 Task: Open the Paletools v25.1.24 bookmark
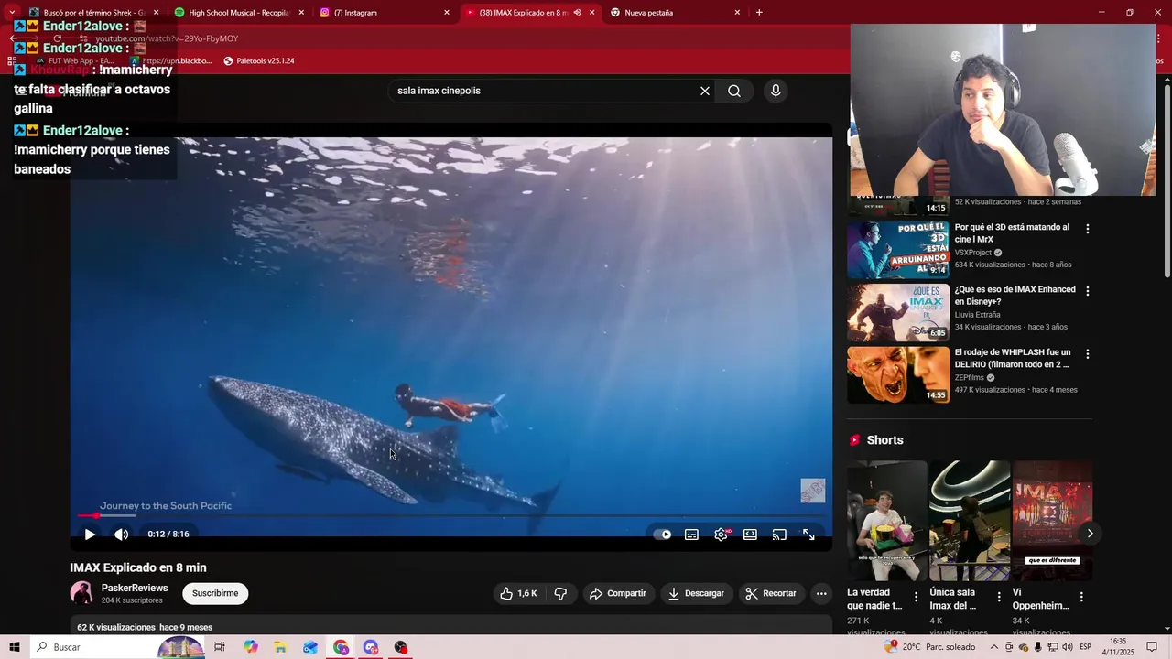(259, 61)
